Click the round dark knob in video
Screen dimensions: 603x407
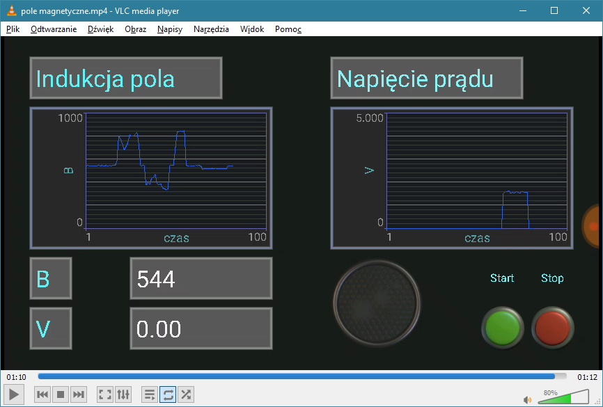[377, 303]
